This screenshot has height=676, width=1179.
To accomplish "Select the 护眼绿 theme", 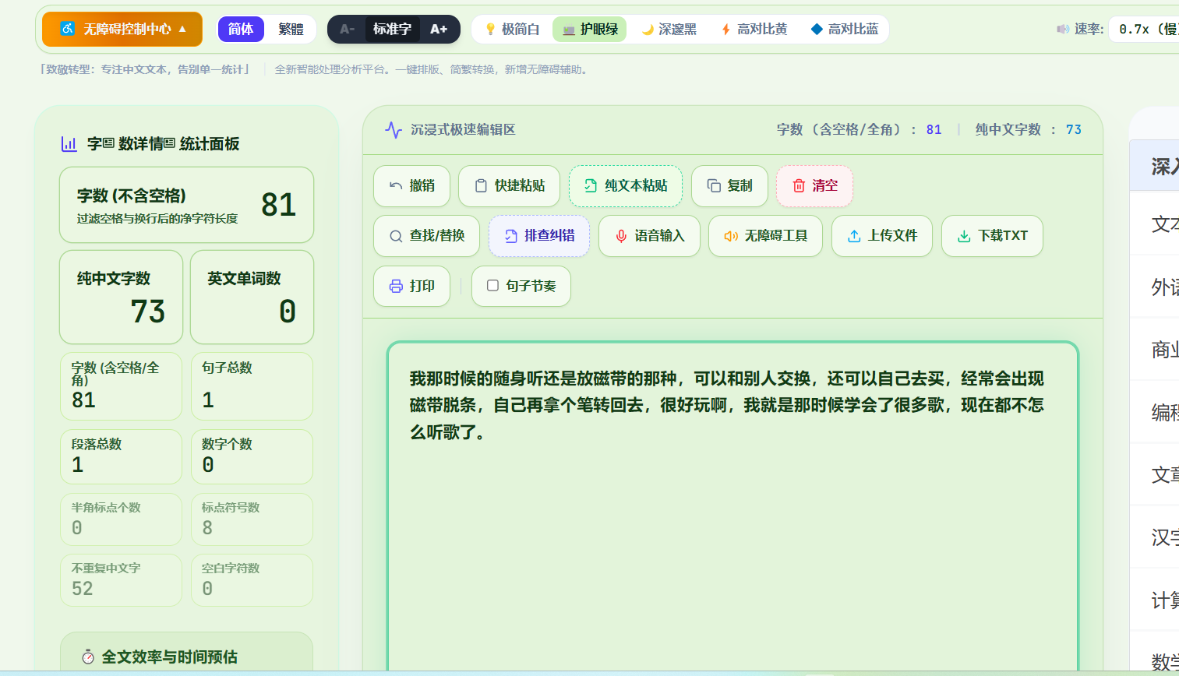I will [590, 29].
